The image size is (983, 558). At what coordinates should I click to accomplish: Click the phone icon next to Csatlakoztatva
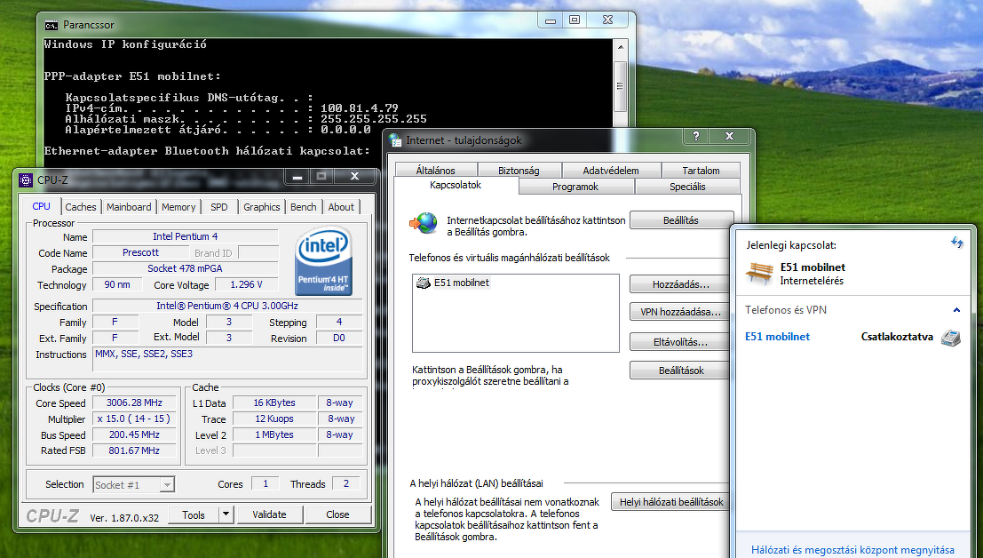pos(950,338)
